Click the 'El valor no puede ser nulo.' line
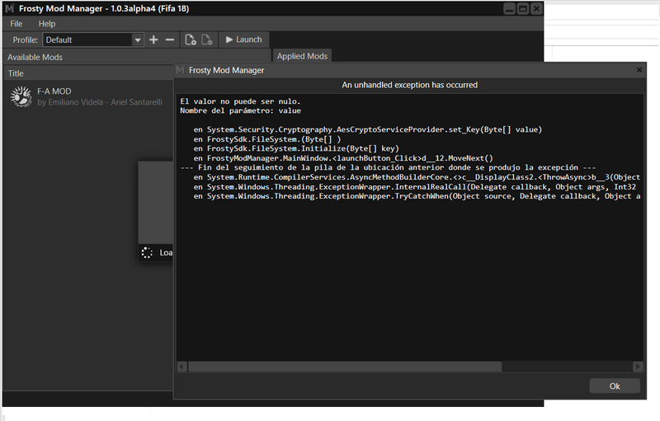The width and height of the screenshot is (660, 421). click(x=240, y=101)
